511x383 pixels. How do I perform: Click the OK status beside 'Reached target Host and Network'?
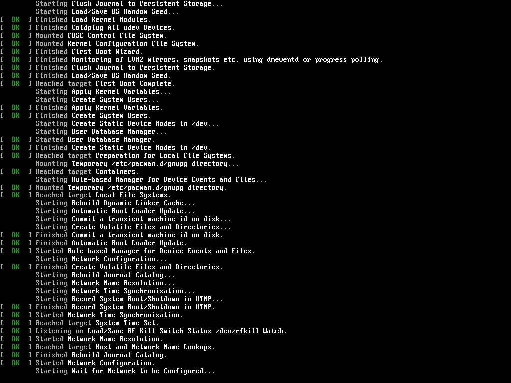coord(15,347)
